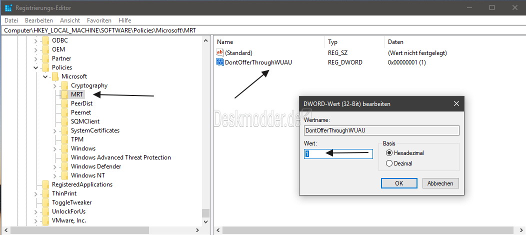Screen dimensions: 526x235
Task: Confirm the DWORD dialog with OK
Action: tap(399, 183)
